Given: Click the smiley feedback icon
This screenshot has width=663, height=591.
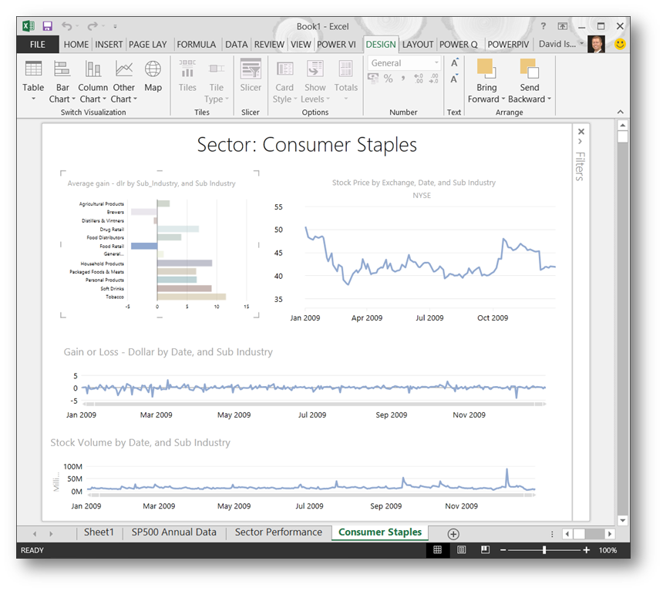Looking at the screenshot, I should coord(620,44).
